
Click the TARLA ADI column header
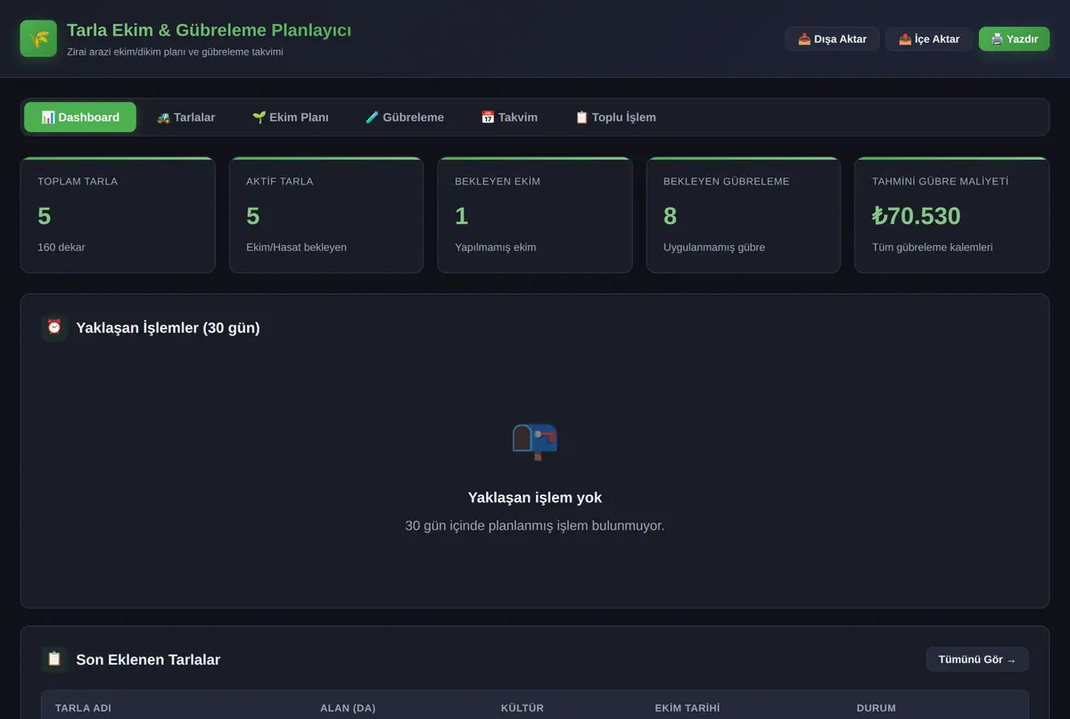point(83,708)
